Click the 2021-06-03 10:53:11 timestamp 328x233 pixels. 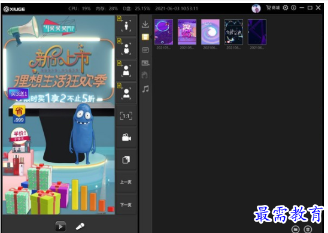(177, 8)
